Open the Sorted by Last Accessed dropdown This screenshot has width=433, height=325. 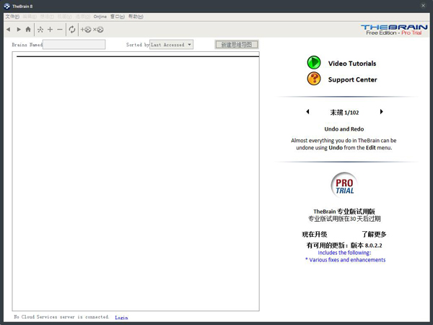171,45
